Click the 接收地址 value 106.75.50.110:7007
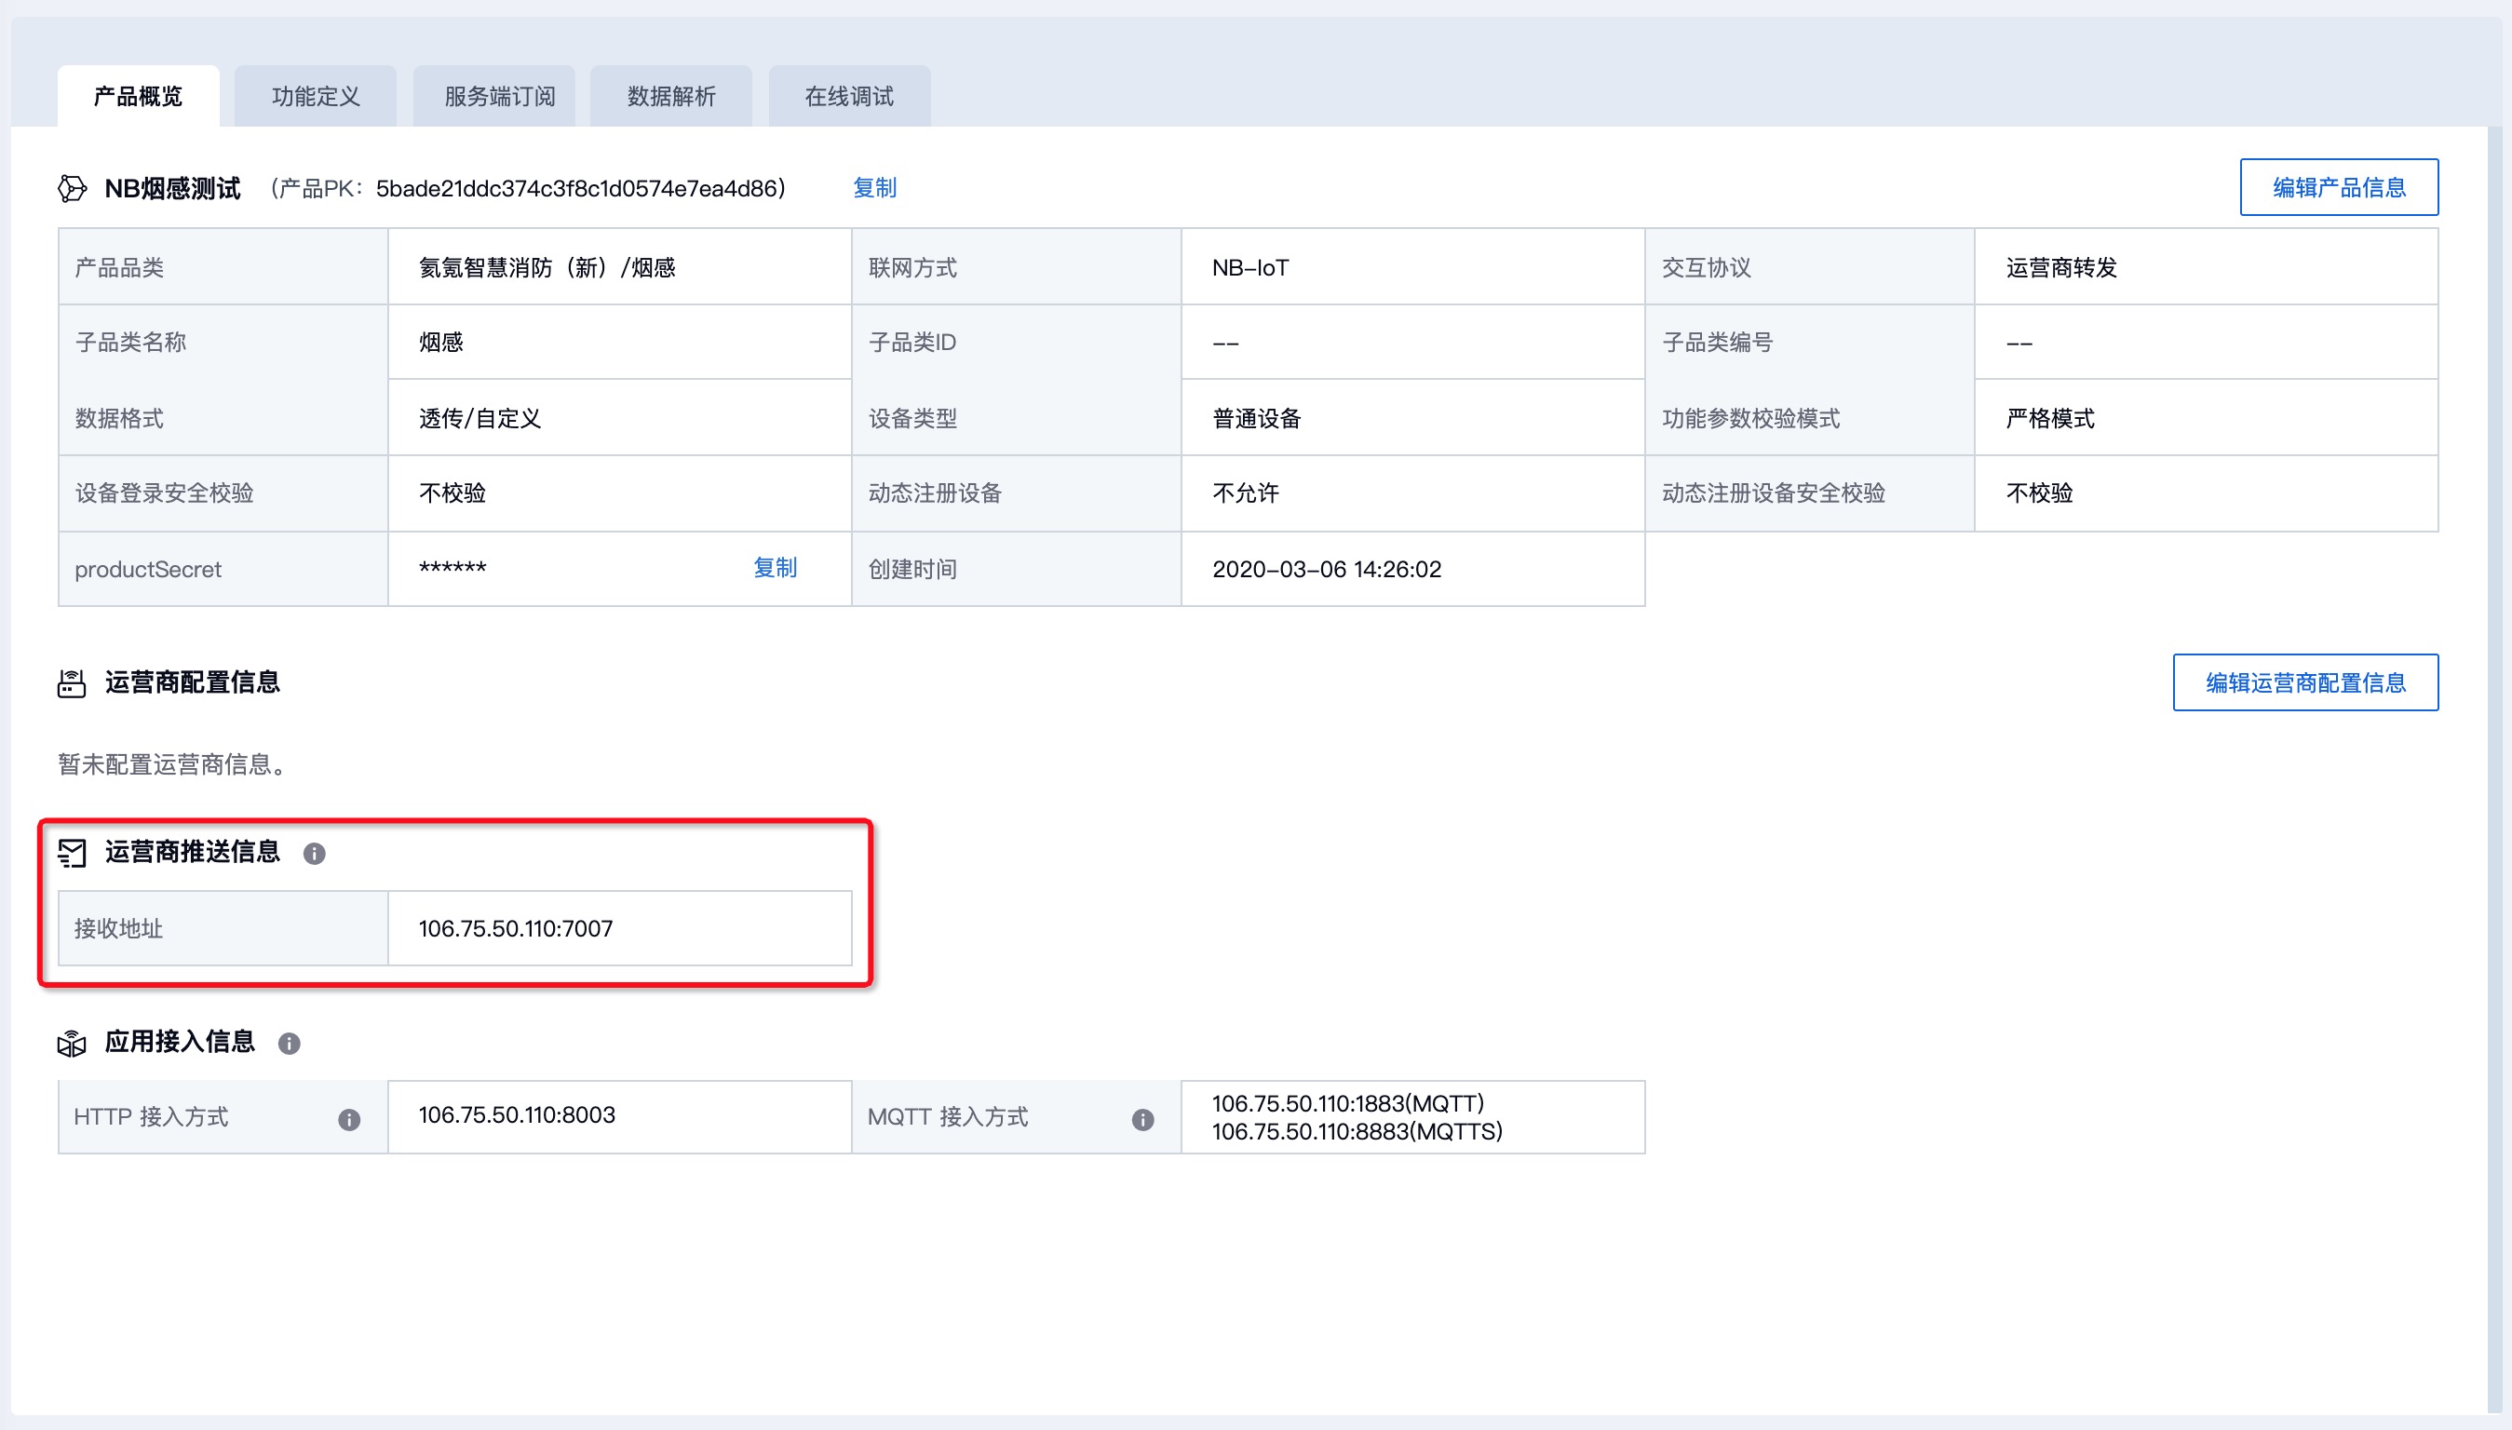The height and width of the screenshot is (1430, 2512). click(x=516, y=928)
